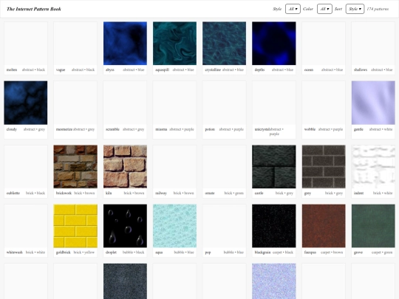Open the dark slate thumbnail in bottom row

coord(125,281)
